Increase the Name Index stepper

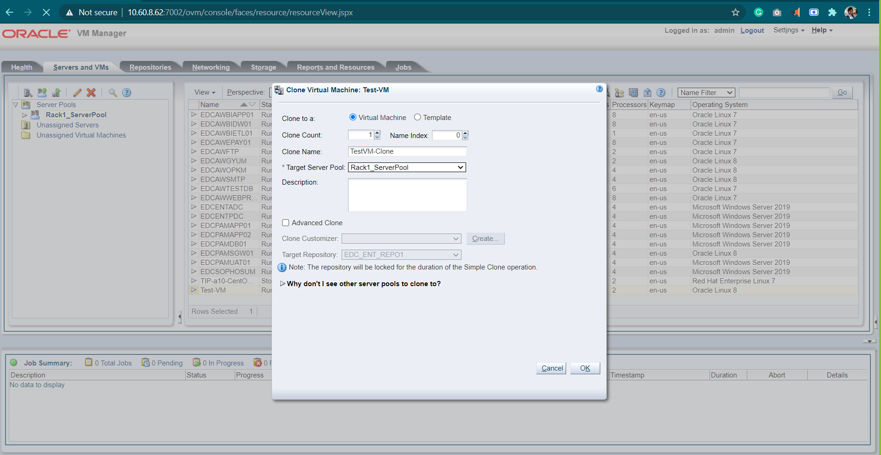[x=465, y=133]
